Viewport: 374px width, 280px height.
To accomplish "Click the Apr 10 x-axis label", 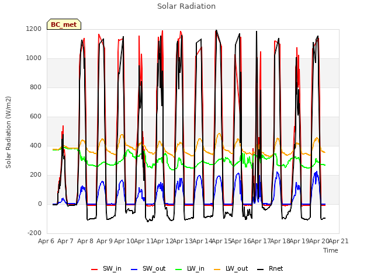I will coord(124,241).
